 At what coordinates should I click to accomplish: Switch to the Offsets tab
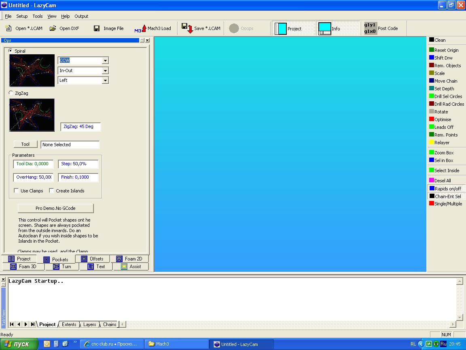(92, 258)
